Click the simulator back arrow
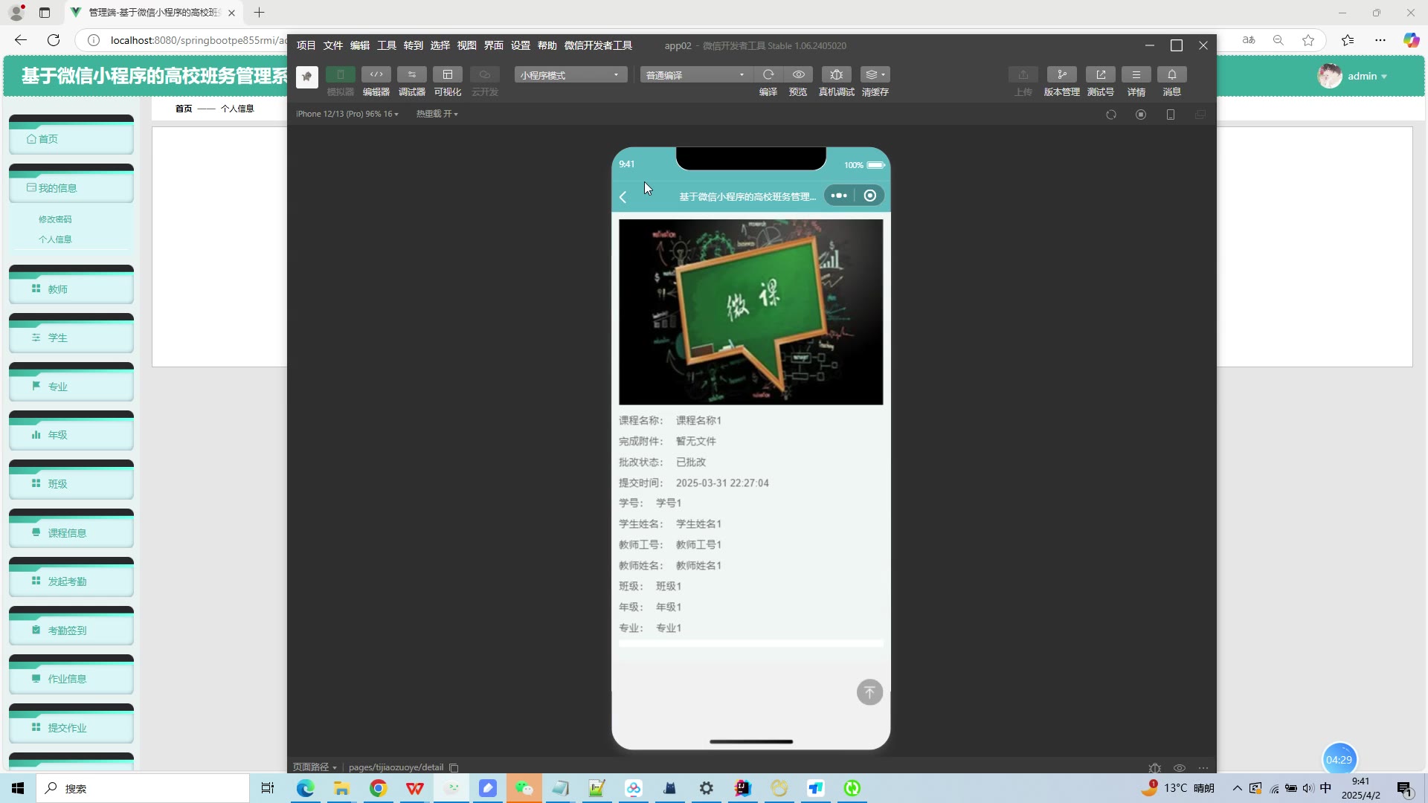 pos(623,197)
